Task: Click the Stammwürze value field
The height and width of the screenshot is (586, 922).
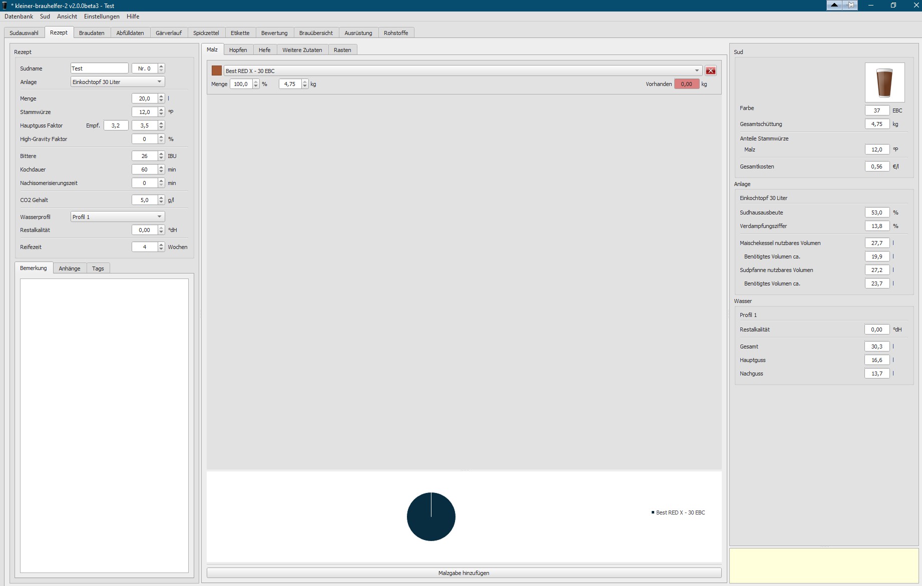Action: tap(144, 112)
